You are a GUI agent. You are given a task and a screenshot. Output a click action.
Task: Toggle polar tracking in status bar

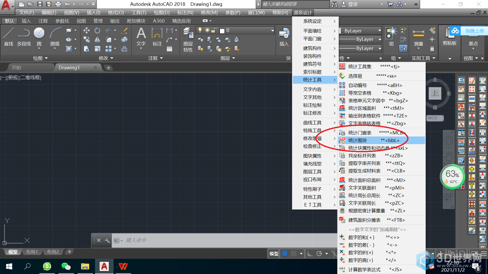[x=319, y=253]
